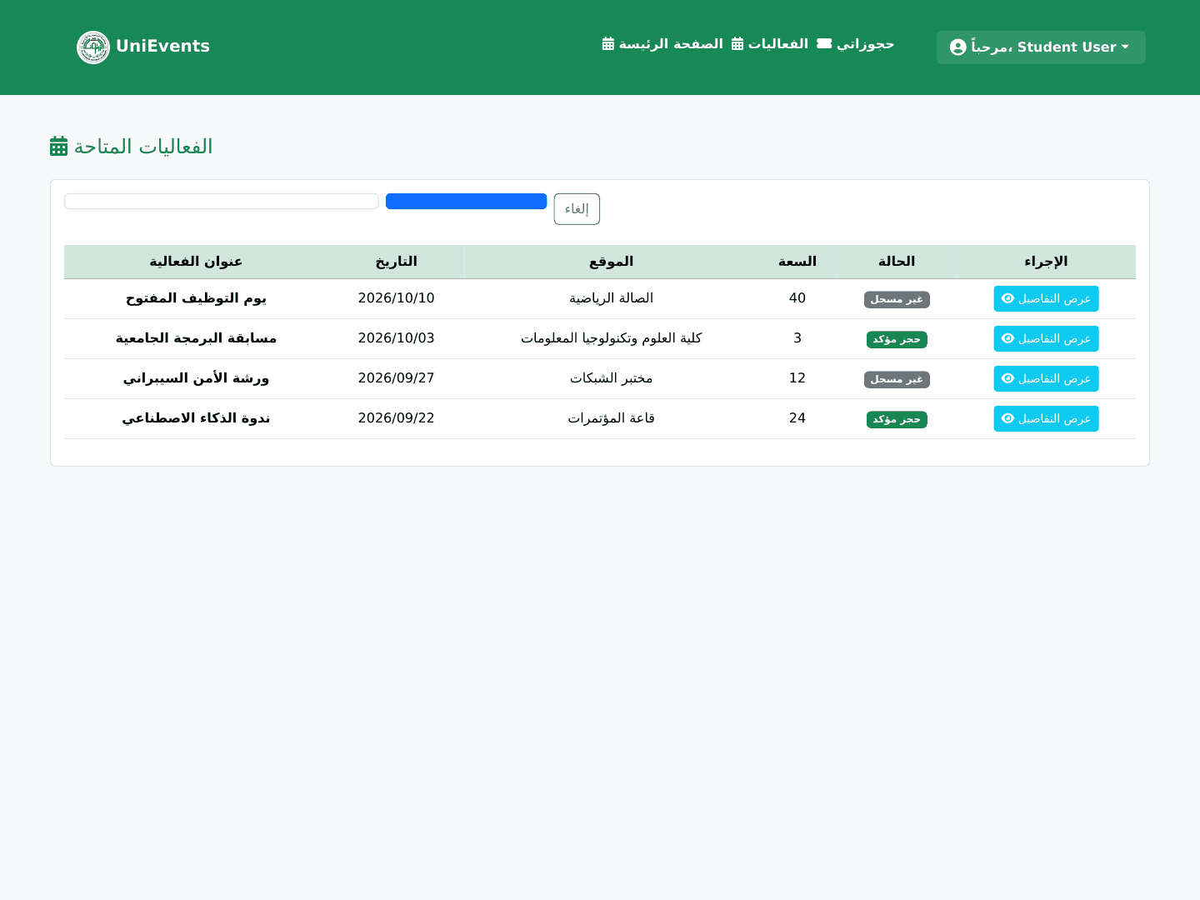
Task: Click the date 2026/10/10
Action: (x=397, y=298)
